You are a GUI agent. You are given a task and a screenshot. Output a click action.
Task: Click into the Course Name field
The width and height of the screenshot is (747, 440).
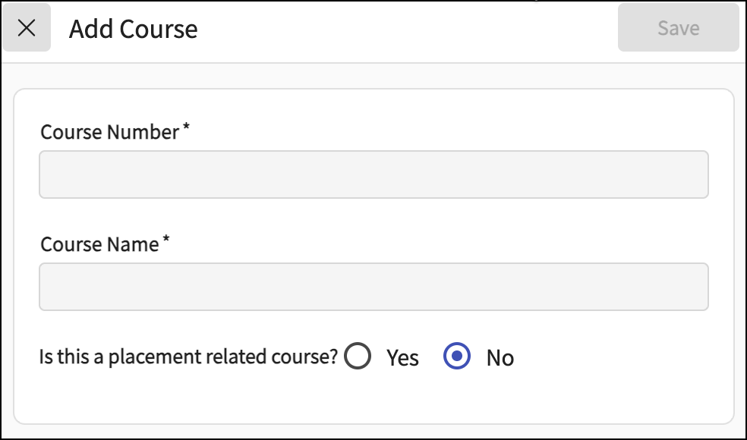(x=373, y=287)
